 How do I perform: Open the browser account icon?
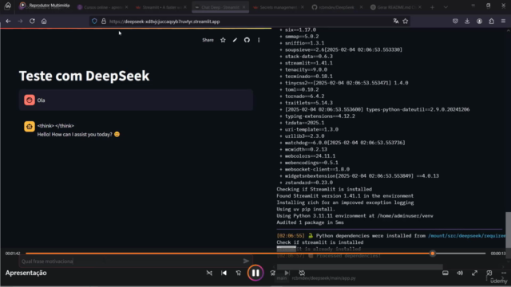[x=479, y=22]
